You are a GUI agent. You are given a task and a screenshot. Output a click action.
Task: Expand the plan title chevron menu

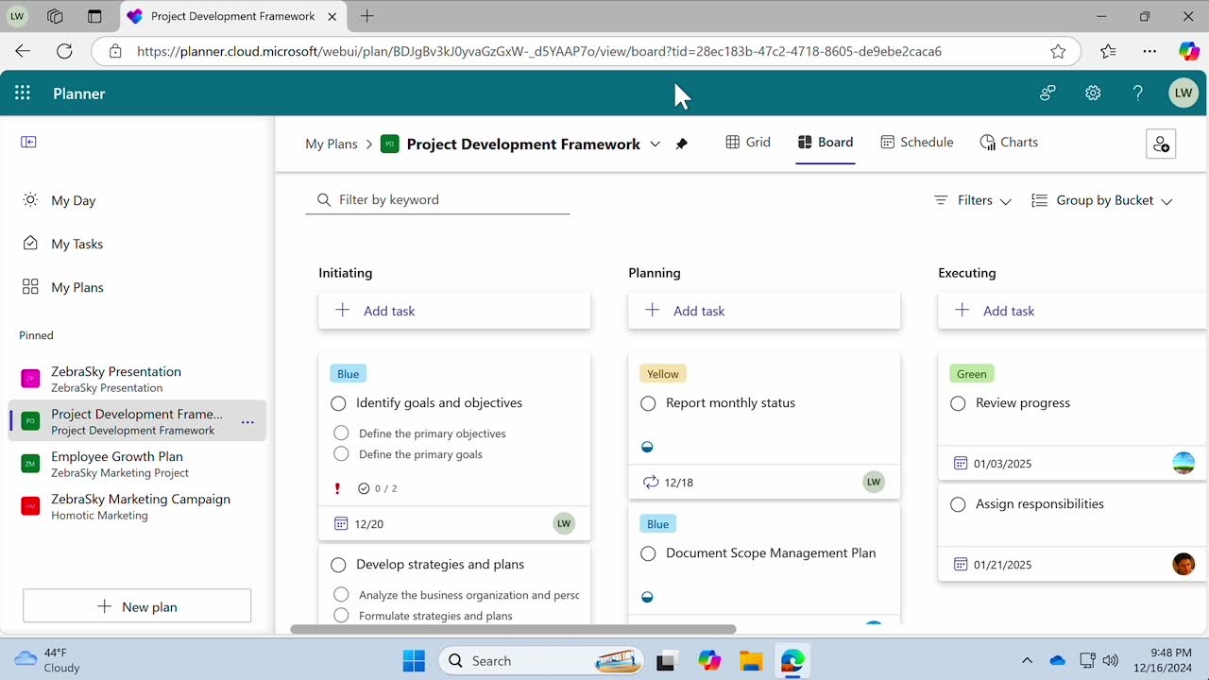coord(656,144)
